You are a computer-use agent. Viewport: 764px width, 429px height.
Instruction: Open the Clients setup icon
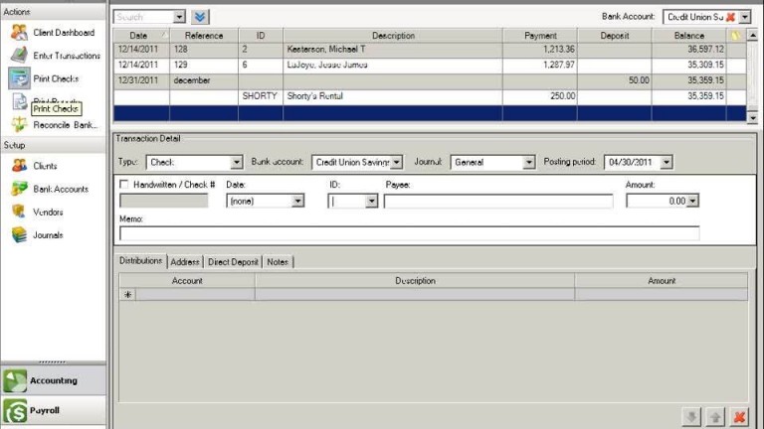pyautogui.click(x=19, y=166)
